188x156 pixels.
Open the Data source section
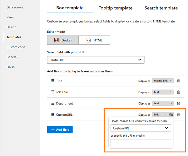coord(15,7)
